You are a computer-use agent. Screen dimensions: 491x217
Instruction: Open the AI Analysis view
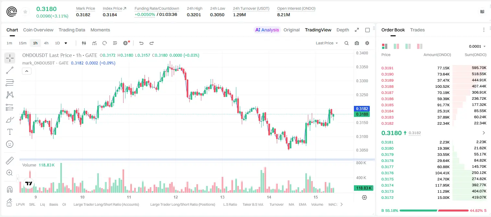coord(267,30)
